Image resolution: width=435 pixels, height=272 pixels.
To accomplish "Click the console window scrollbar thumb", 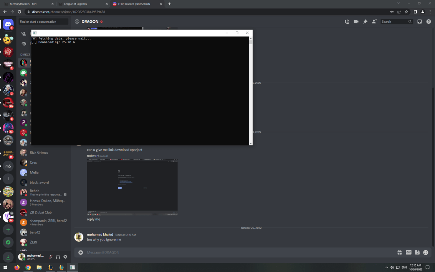I will click(x=250, y=42).
